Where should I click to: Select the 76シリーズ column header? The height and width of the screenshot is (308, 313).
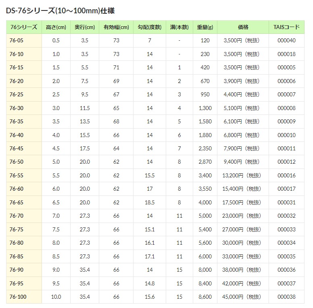pyautogui.click(x=24, y=27)
